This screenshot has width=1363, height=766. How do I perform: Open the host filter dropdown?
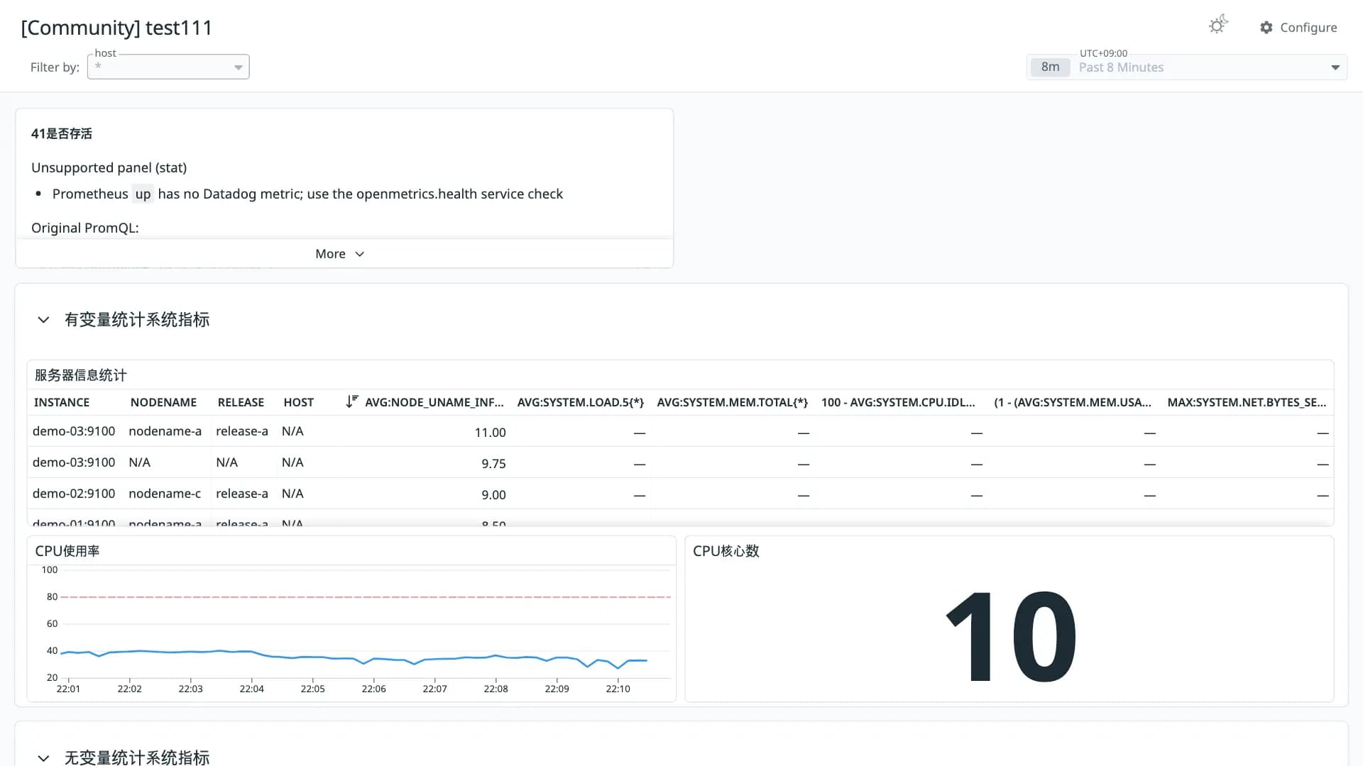tap(168, 67)
